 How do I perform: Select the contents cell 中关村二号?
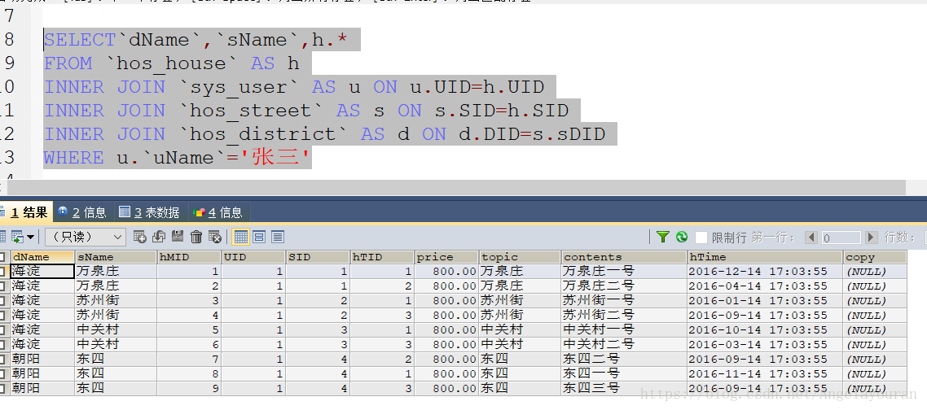624,344
